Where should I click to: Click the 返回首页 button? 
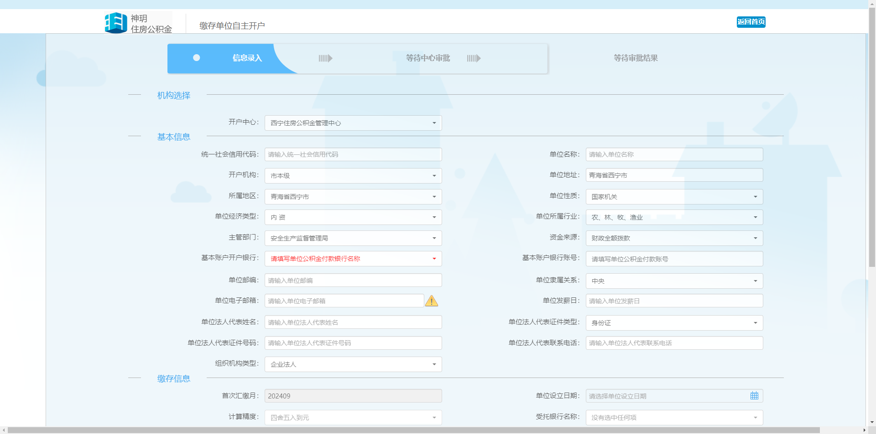pyautogui.click(x=751, y=22)
